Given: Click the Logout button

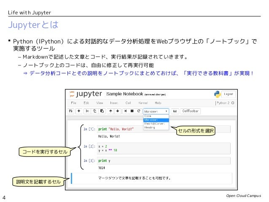Looking at the screenshot, I should click(229, 94).
